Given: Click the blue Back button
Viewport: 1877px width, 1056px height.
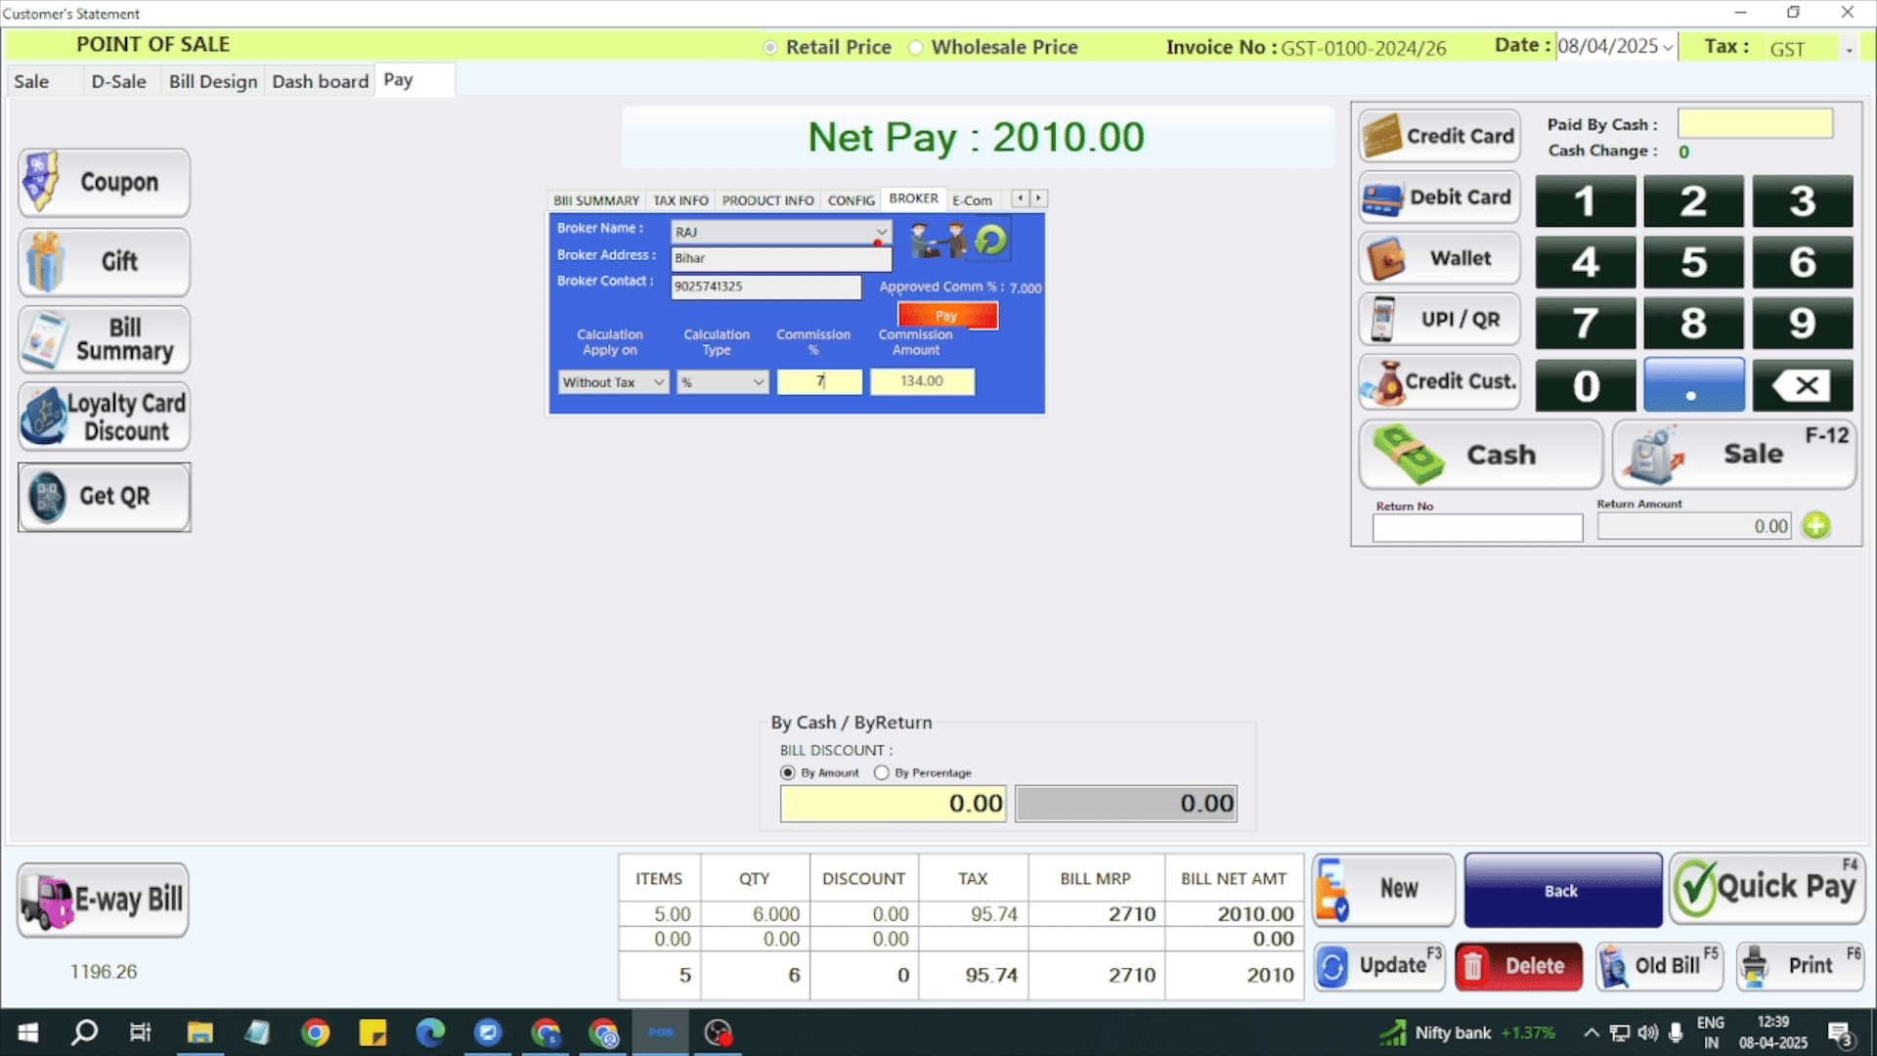Looking at the screenshot, I should (x=1562, y=890).
